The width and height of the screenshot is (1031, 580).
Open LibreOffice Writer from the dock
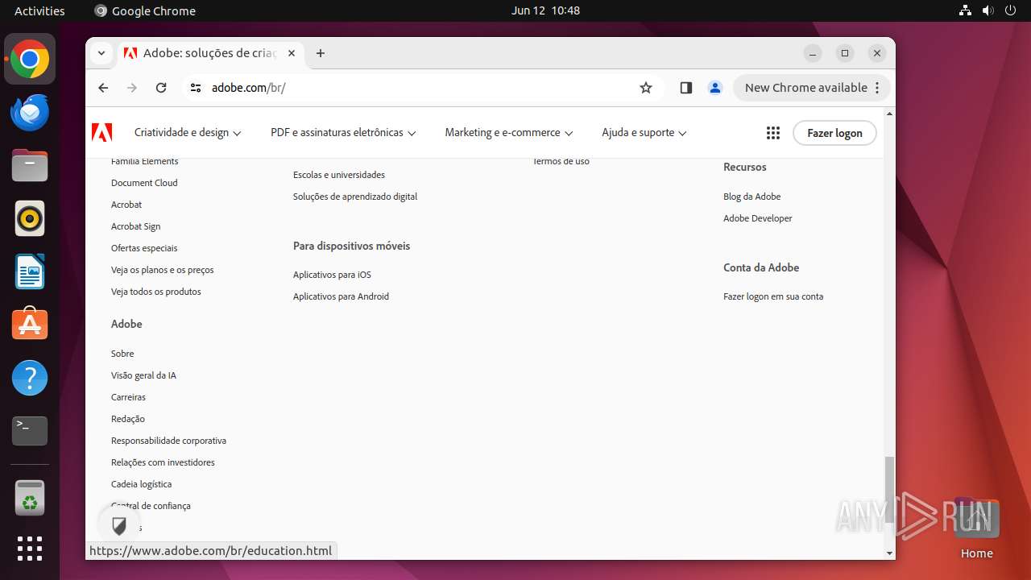[x=30, y=271]
